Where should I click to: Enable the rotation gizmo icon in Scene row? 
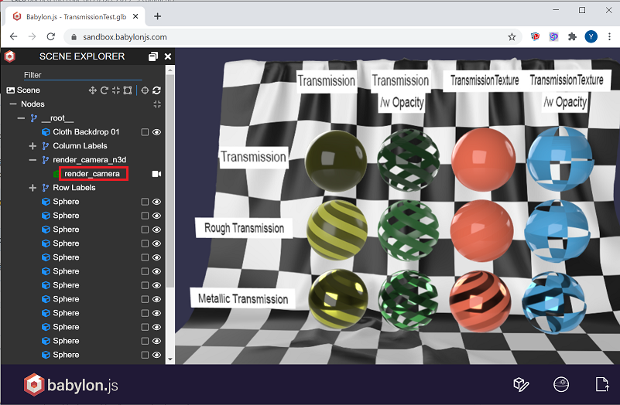pos(104,90)
